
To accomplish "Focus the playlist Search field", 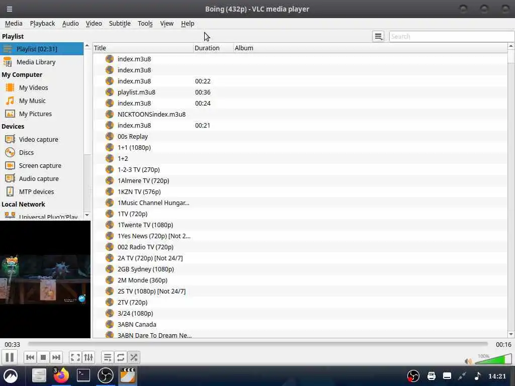I will [451, 36].
